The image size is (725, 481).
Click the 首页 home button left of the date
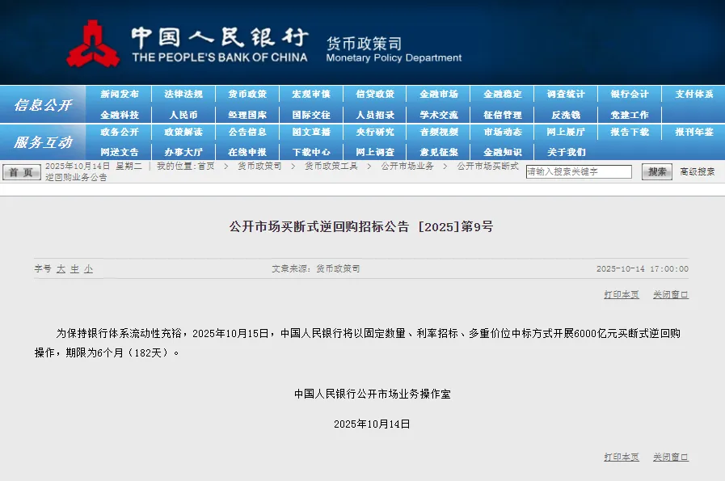[21, 172]
